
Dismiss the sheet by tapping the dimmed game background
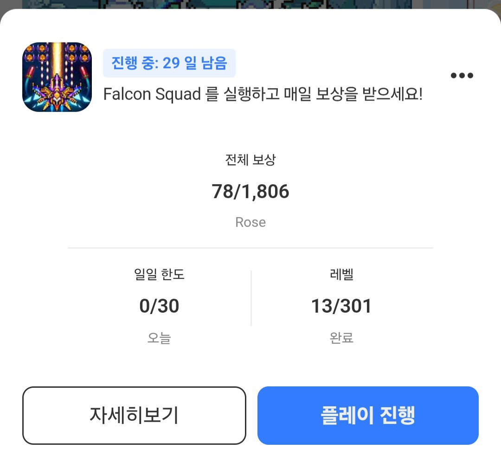tap(250, 4)
